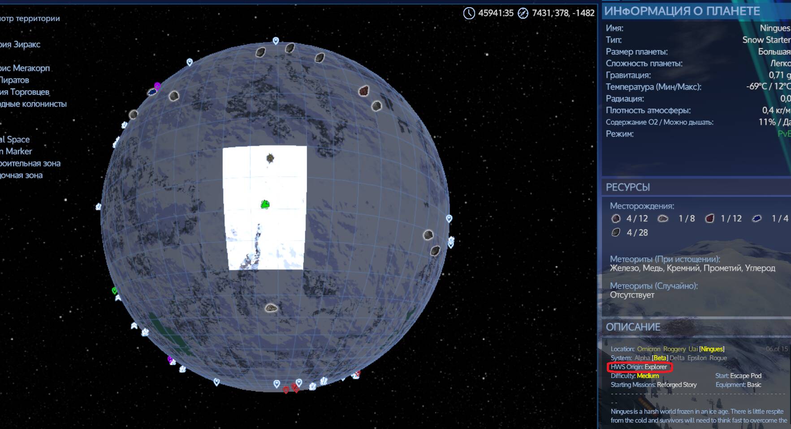Click the red ore icon labeled 1/12 in resources
The image size is (791, 429).
click(x=709, y=219)
